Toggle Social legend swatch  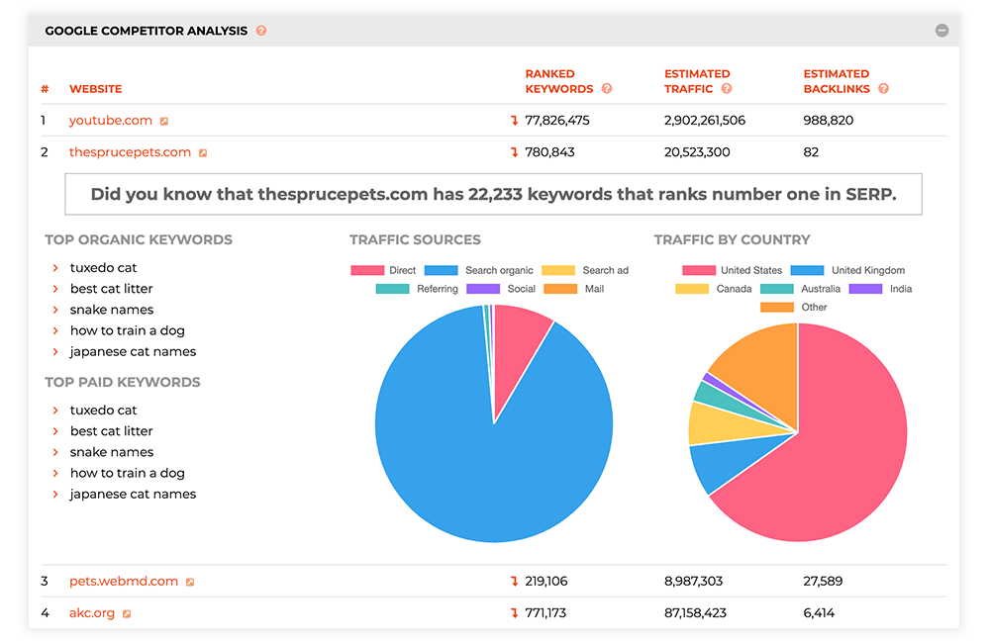tap(483, 289)
